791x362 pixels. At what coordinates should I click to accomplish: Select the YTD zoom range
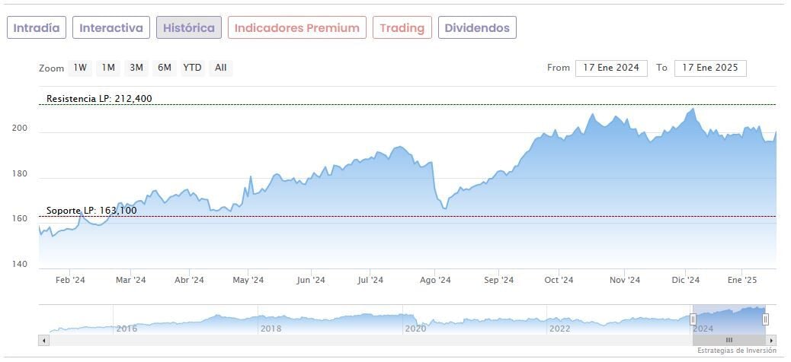click(x=192, y=68)
